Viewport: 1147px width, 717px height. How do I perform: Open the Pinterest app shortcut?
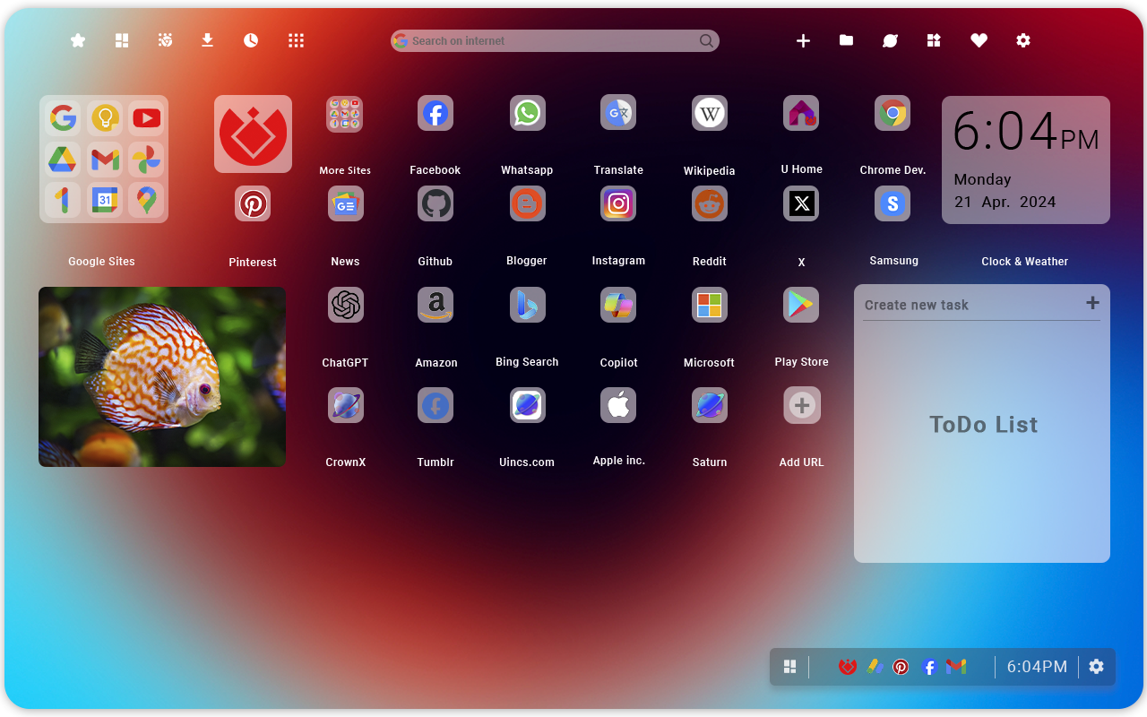click(253, 203)
